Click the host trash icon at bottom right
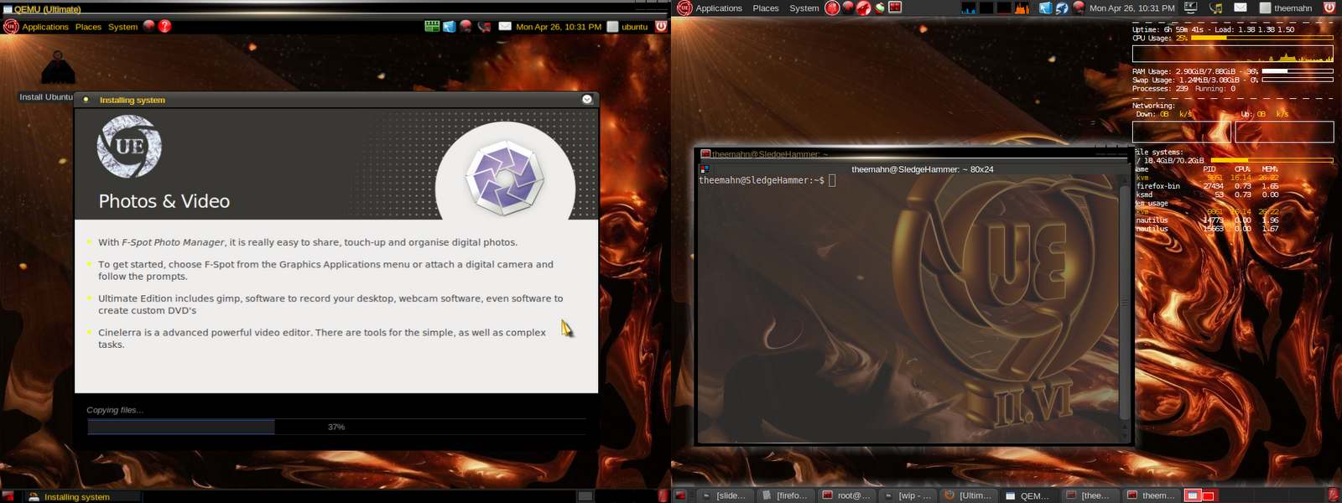Viewport: 1342px width, 503px height. coord(1334,495)
